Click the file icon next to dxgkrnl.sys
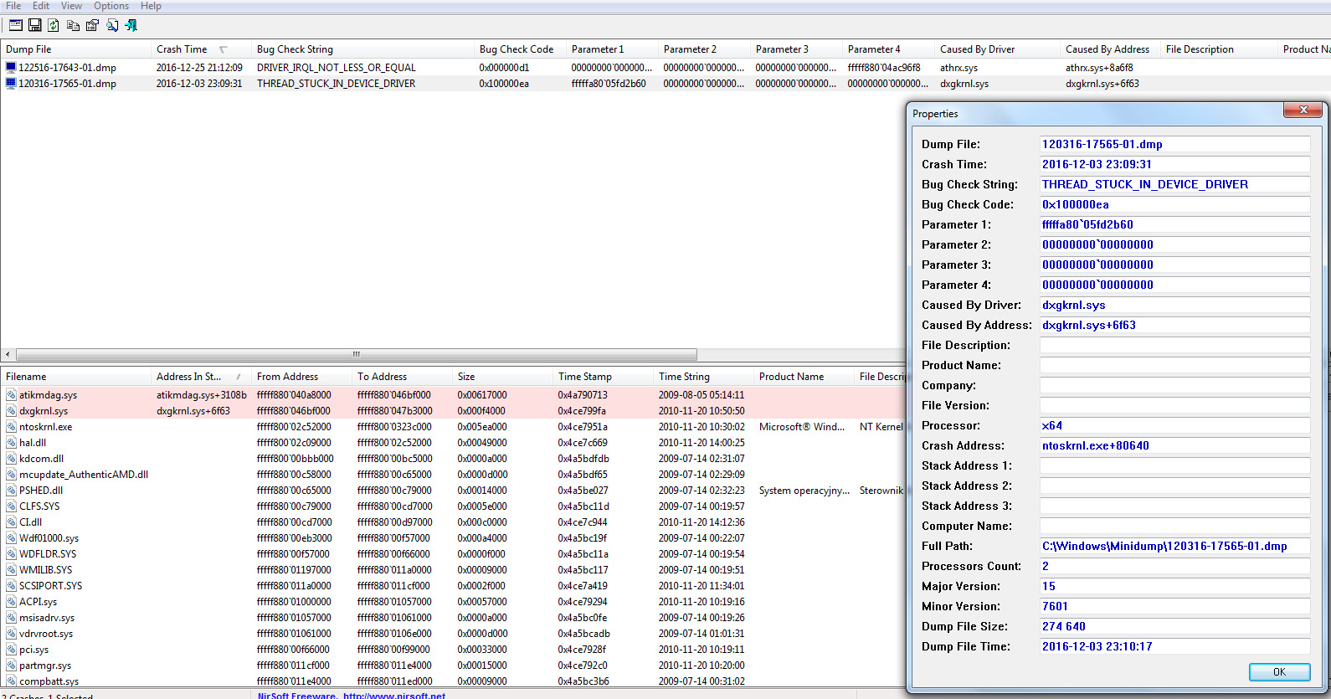 point(11,410)
